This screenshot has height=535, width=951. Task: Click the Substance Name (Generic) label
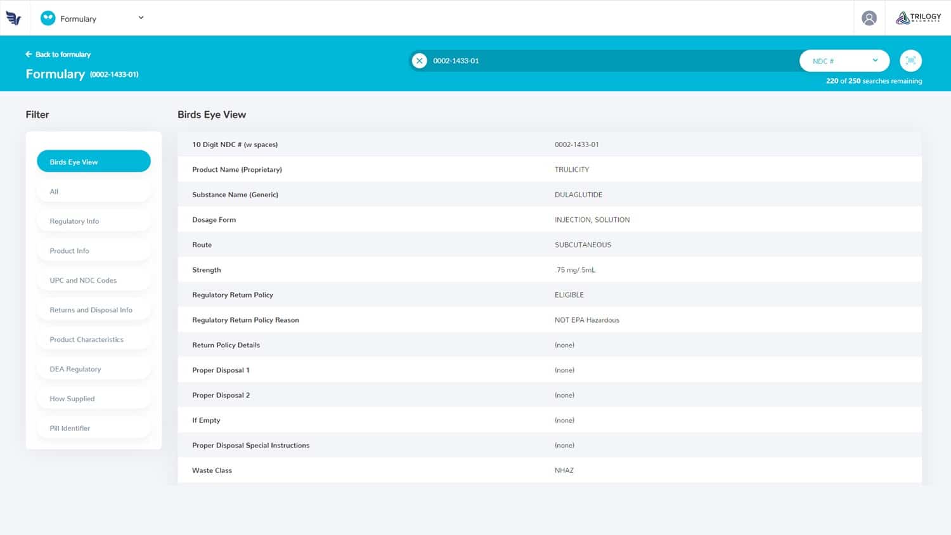[x=235, y=195]
